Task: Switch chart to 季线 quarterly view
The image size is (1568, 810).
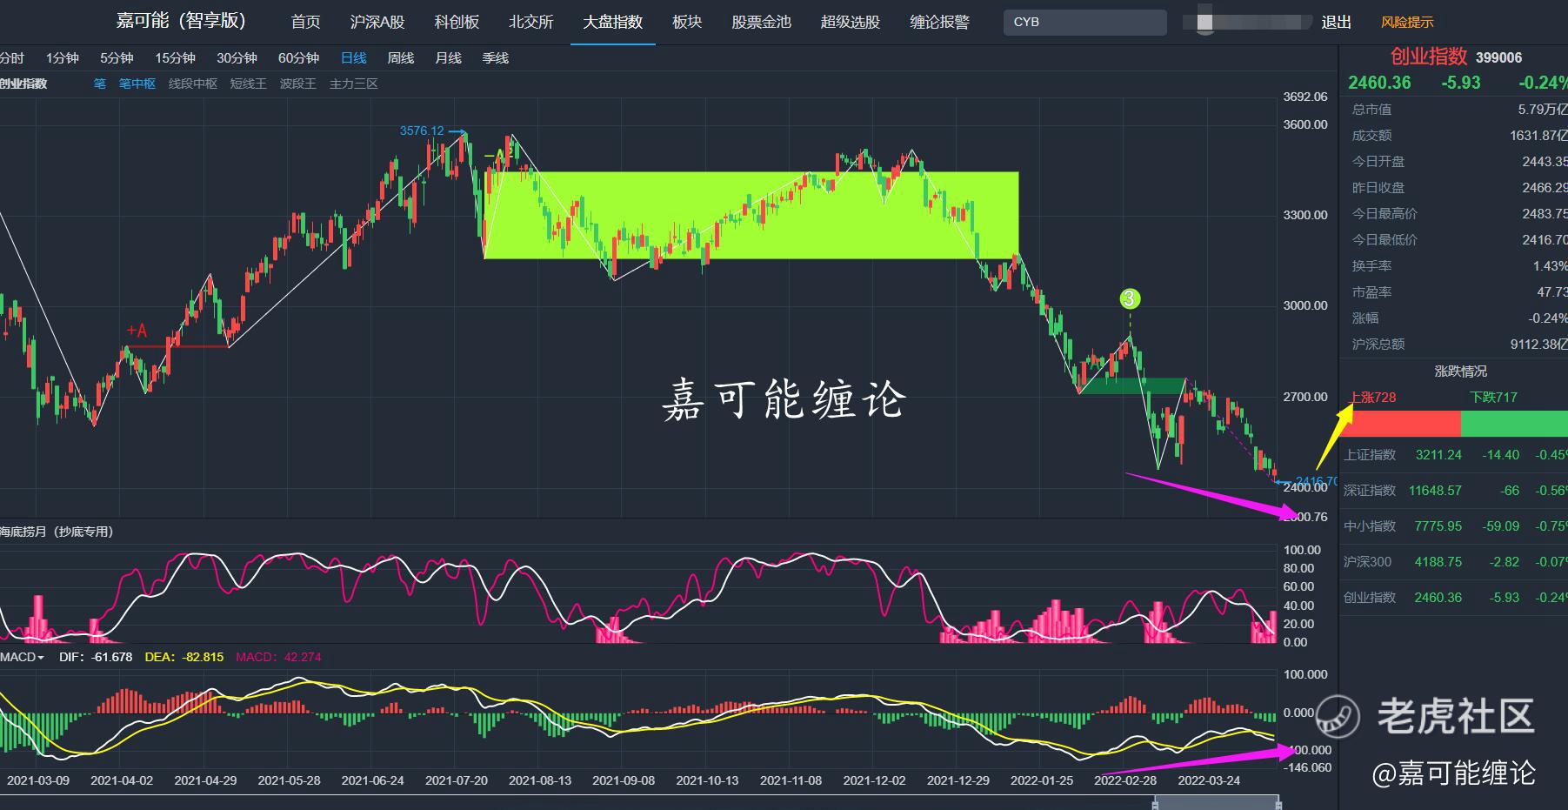Action: coord(495,58)
